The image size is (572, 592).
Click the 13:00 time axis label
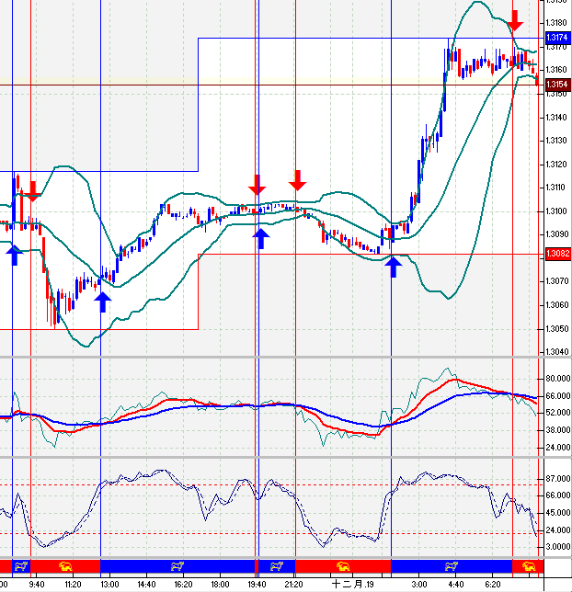click(x=109, y=585)
